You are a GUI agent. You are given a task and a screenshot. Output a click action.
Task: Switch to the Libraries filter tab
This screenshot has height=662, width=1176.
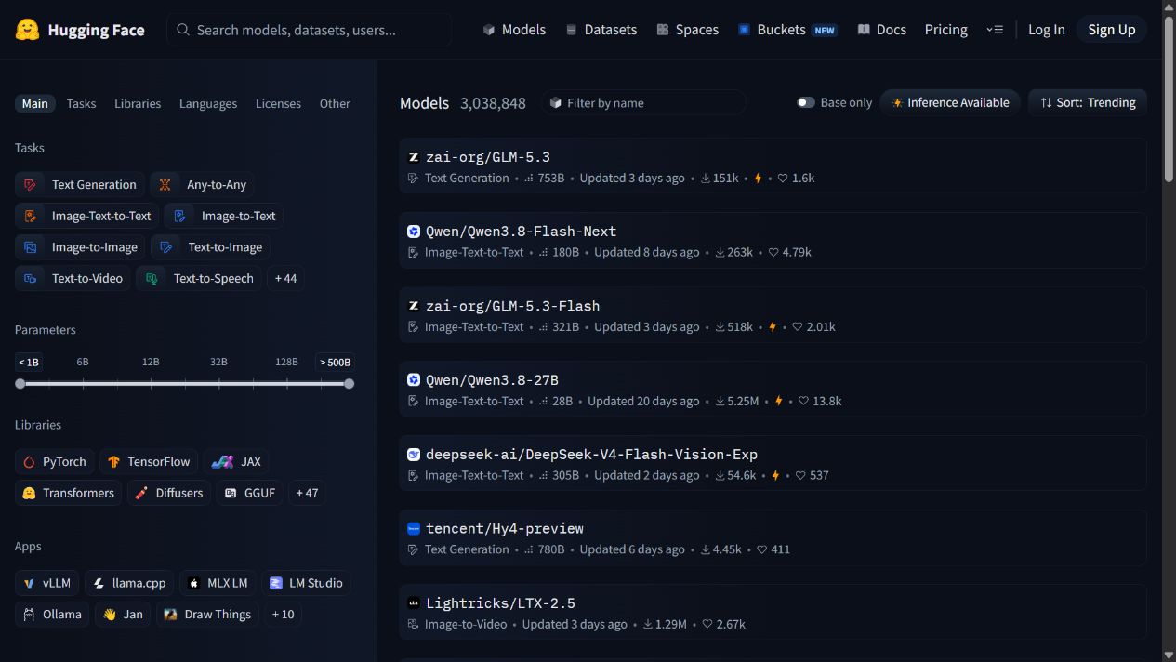138,103
